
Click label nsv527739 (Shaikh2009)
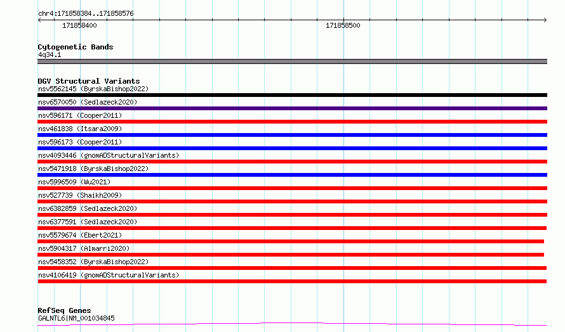pos(80,195)
